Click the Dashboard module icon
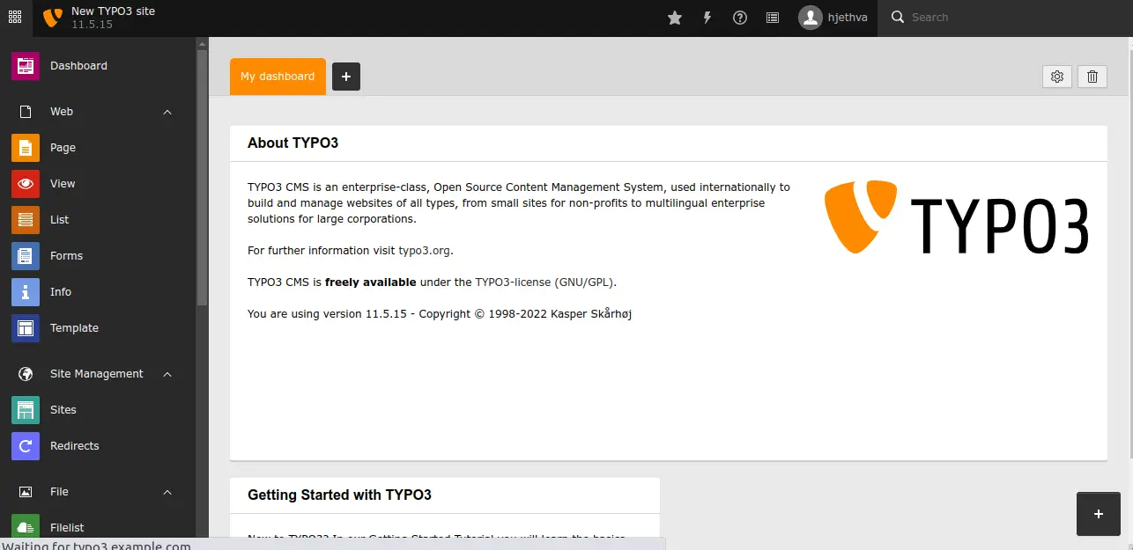Screen dimensions: 1133x550 pyautogui.click(x=26, y=66)
